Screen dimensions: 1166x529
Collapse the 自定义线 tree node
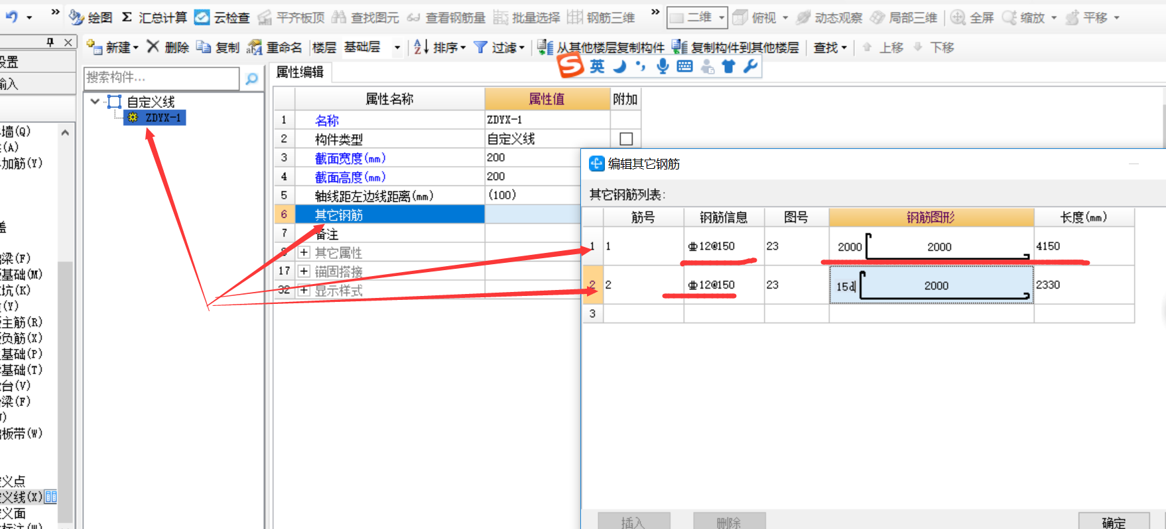95,101
